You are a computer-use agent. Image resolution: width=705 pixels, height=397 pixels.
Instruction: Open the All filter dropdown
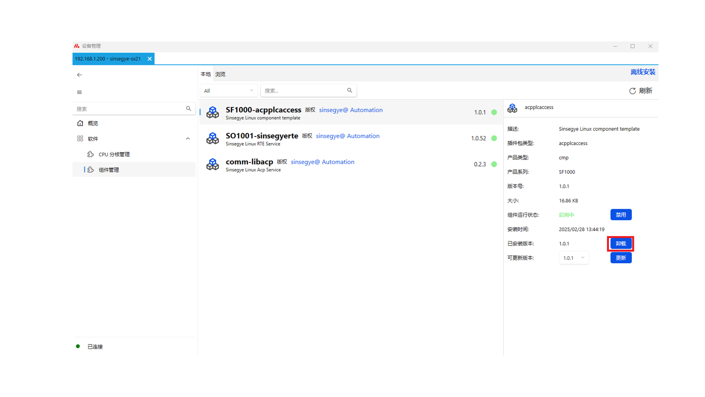pyautogui.click(x=228, y=91)
